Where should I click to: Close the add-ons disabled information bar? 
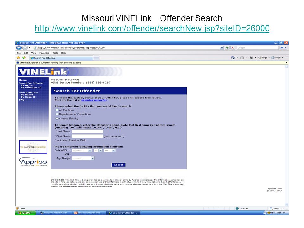click(x=286, y=63)
